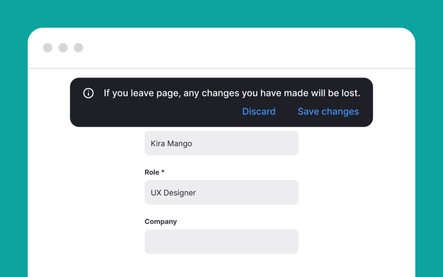
Task: Click the third gray window dot
Action: 78,48
